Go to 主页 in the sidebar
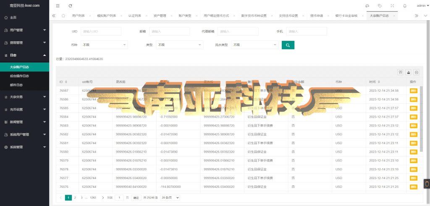Image resolution: width=430 pixels, height=206 pixels. pos(25,18)
